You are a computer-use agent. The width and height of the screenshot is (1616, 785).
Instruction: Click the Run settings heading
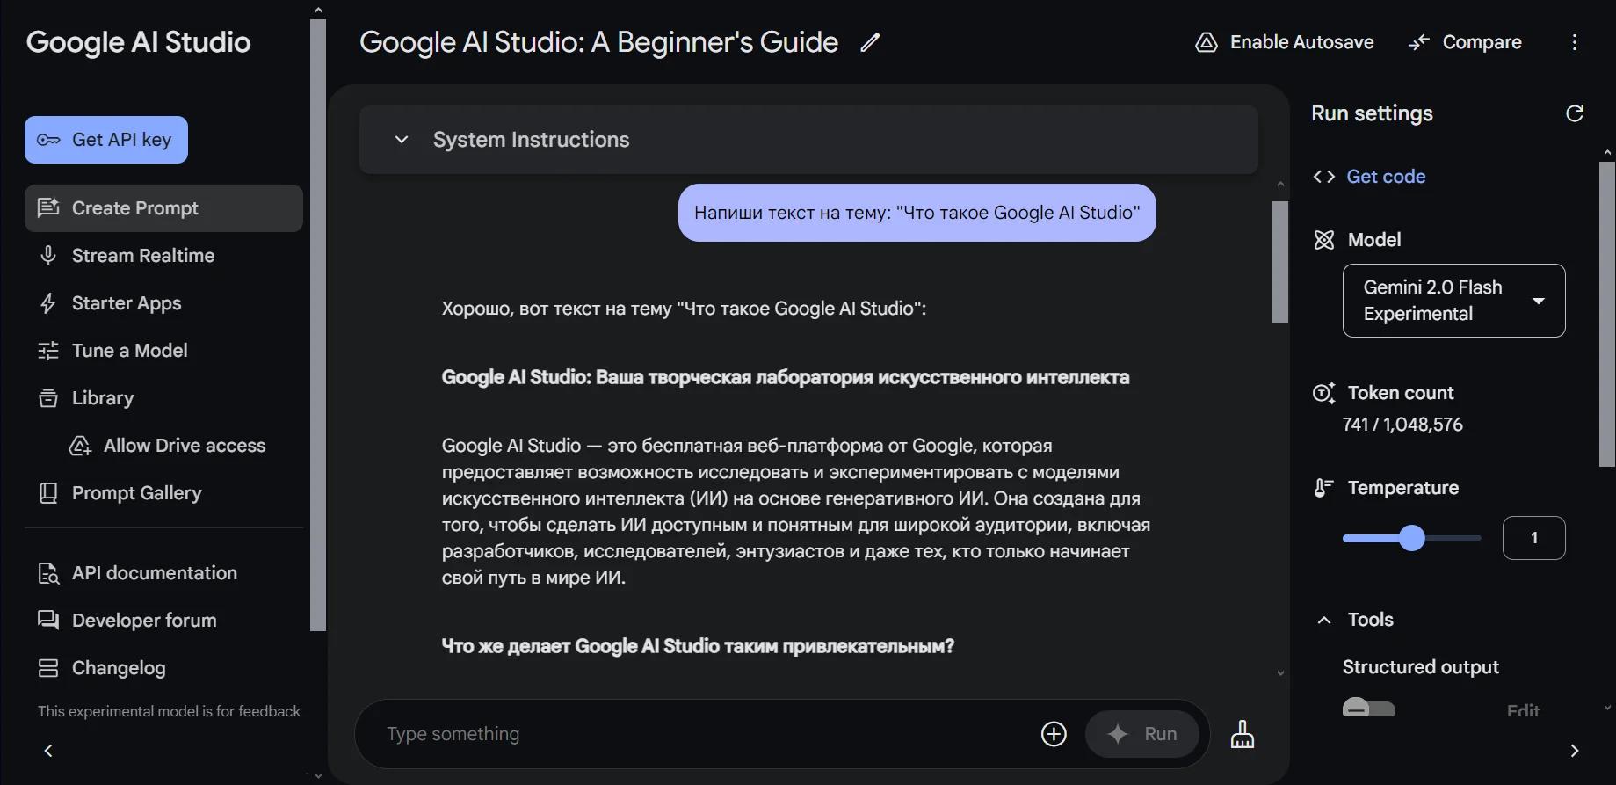(1372, 113)
